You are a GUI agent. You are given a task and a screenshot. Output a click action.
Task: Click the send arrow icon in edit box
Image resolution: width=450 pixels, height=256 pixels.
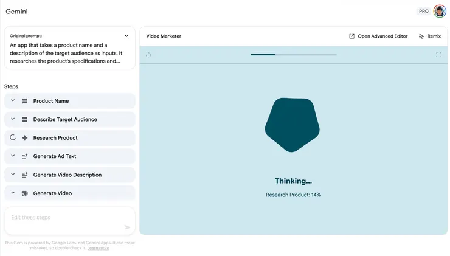pyautogui.click(x=128, y=227)
